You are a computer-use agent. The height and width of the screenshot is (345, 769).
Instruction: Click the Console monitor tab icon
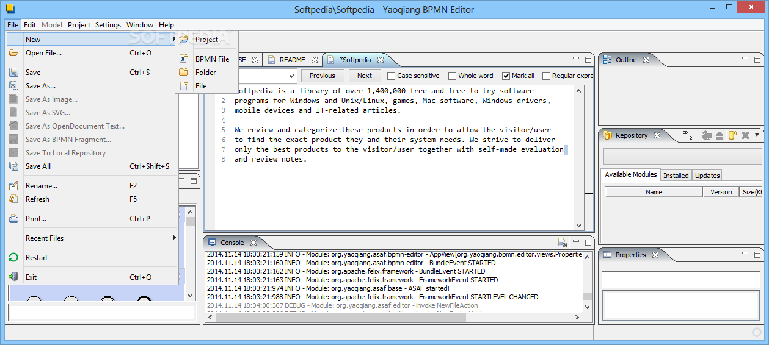pos(213,243)
